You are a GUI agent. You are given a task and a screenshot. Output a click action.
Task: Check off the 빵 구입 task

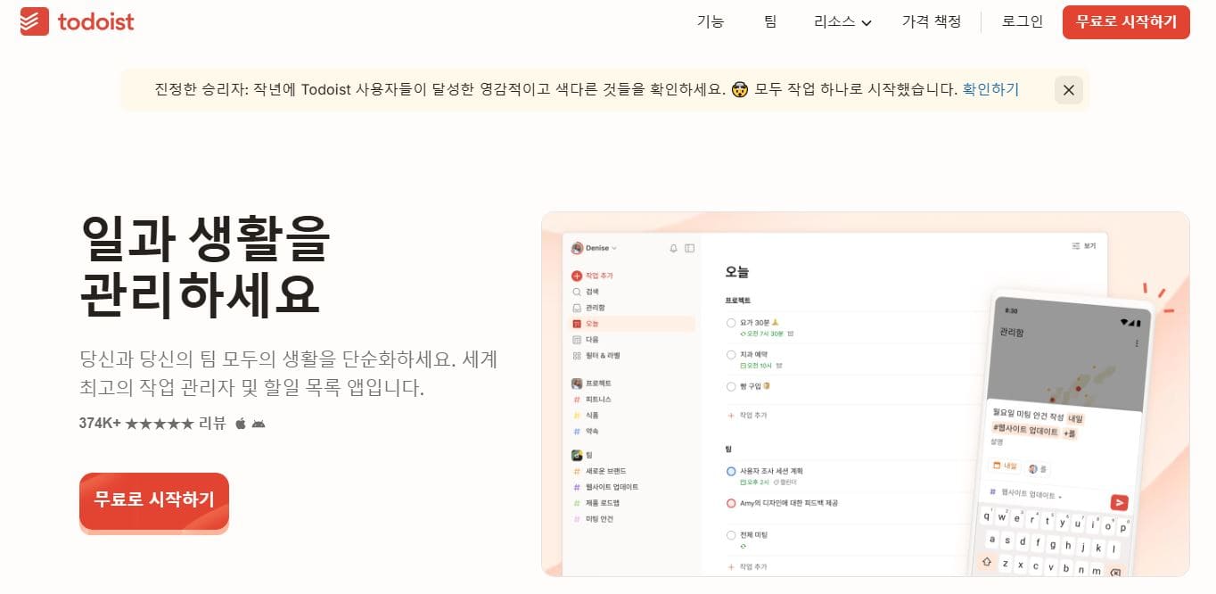(731, 386)
